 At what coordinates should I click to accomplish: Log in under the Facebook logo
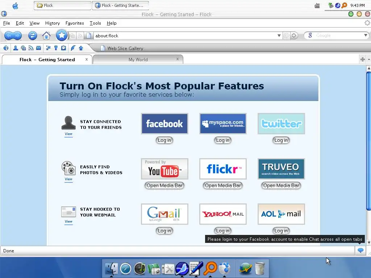coord(164,140)
